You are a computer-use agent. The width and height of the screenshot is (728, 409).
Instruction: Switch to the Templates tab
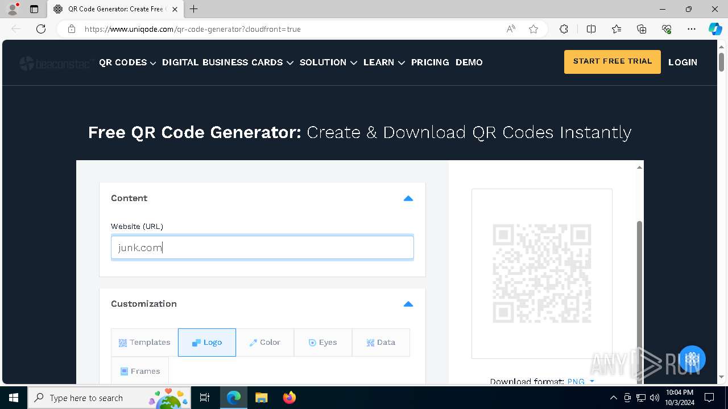pos(144,343)
